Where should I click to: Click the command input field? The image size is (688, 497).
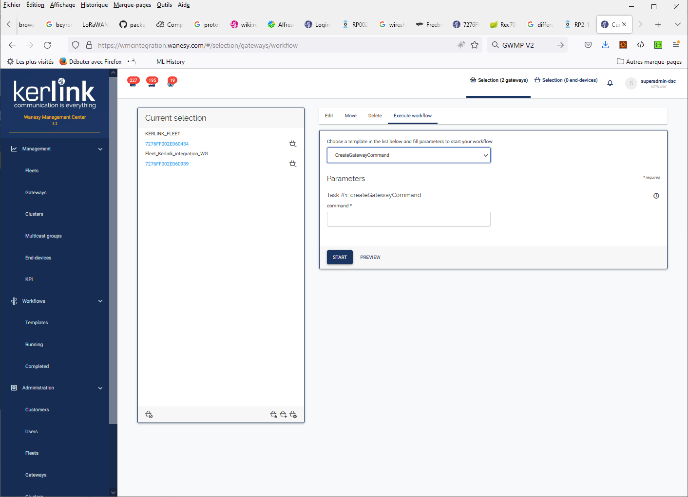tap(408, 220)
